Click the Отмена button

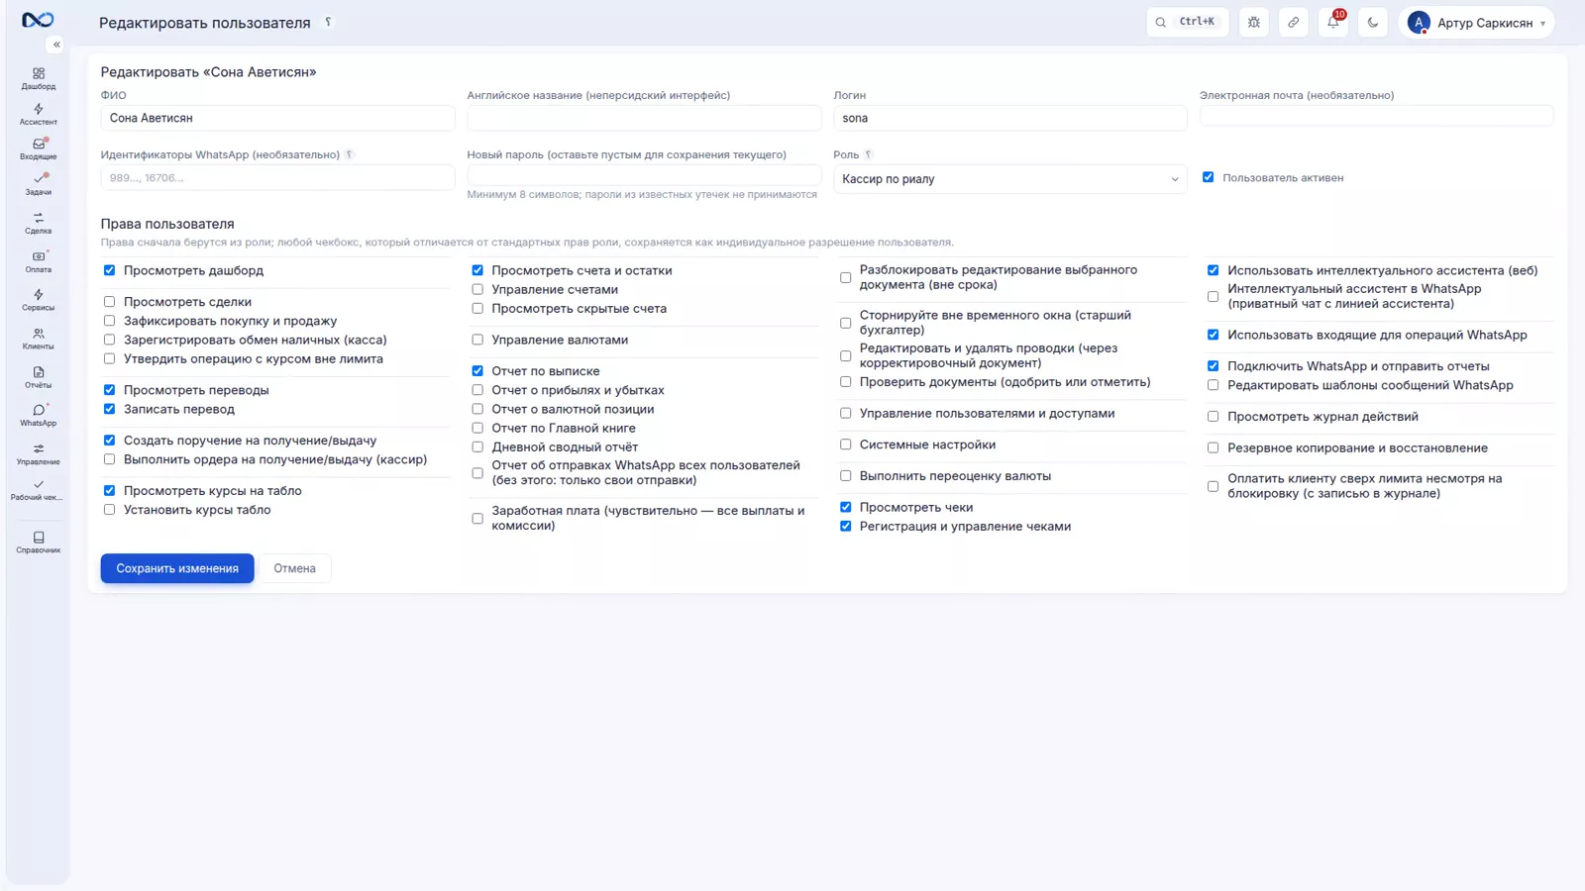(x=295, y=568)
